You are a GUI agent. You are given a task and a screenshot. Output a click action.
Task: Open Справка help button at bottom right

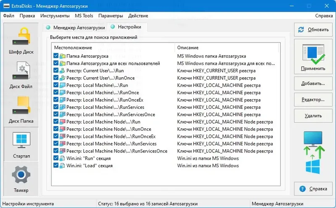(x=313, y=189)
